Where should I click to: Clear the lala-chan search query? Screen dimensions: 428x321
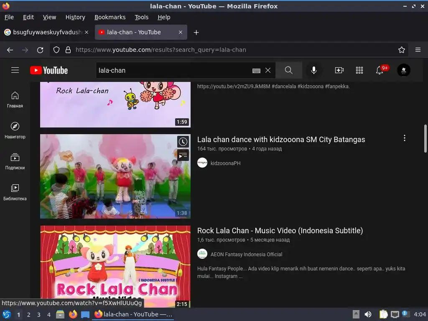tap(268, 70)
